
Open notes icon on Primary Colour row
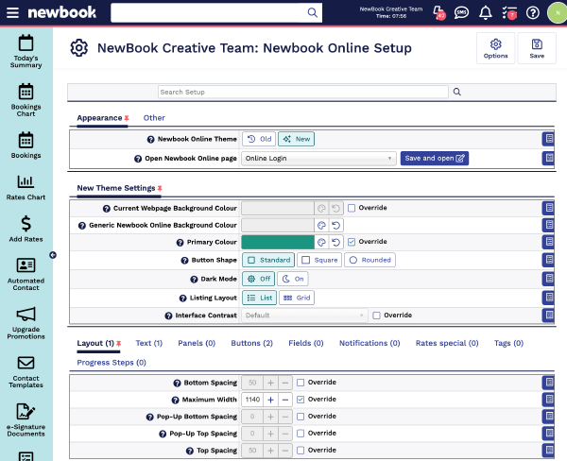tap(548, 242)
